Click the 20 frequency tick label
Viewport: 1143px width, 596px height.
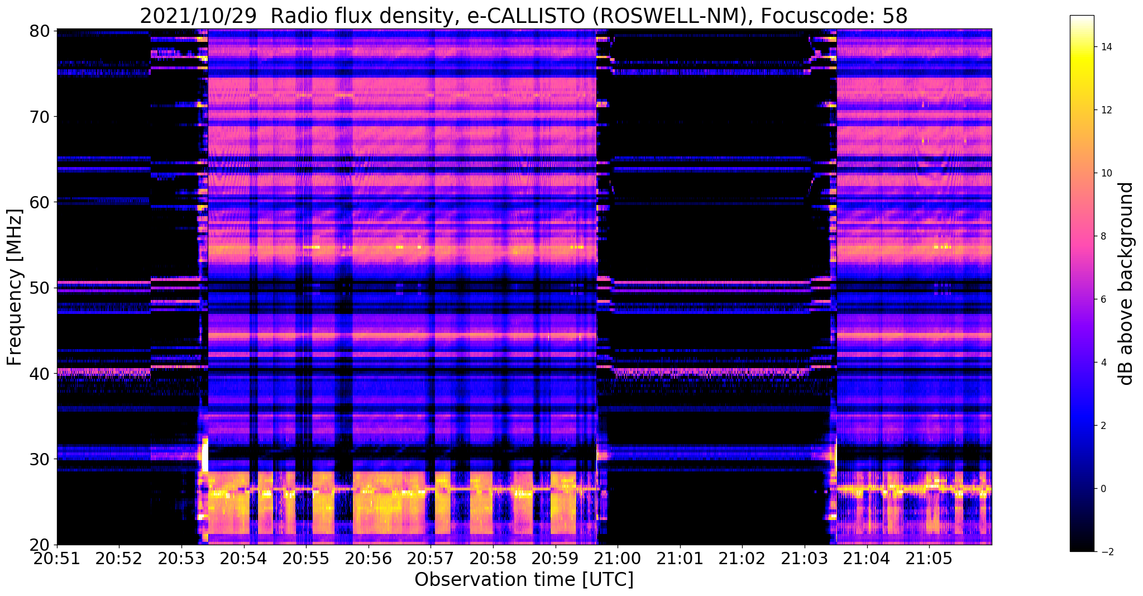(x=39, y=545)
